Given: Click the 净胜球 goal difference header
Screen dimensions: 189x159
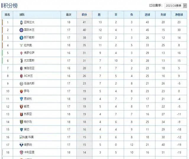Looking at the screenshot, I should 179,15.
